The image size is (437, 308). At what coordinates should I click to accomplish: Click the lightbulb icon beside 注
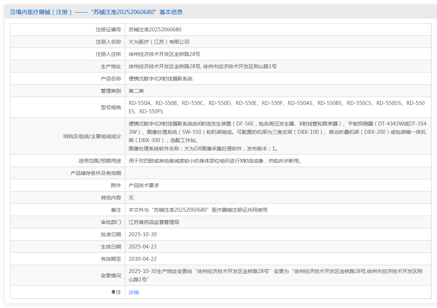pyautogui.click(x=113, y=292)
